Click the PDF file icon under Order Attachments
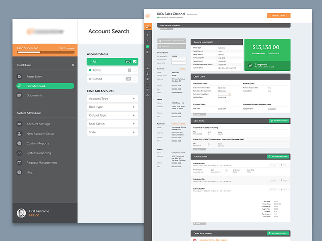The image size is (322, 241). [x=195, y=240]
